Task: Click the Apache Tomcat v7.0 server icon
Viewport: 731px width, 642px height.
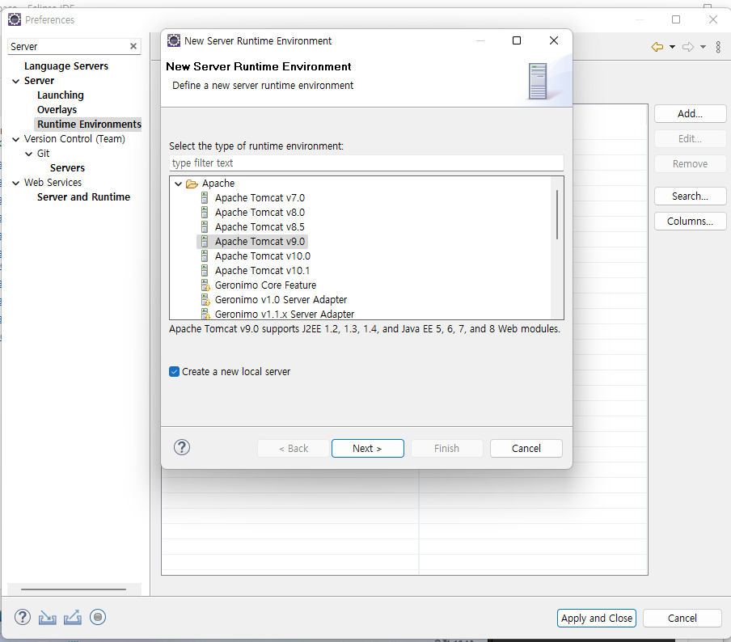Action: point(205,197)
